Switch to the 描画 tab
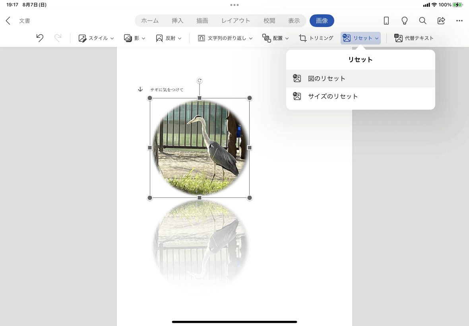This screenshot has width=469, height=326. (202, 21)
